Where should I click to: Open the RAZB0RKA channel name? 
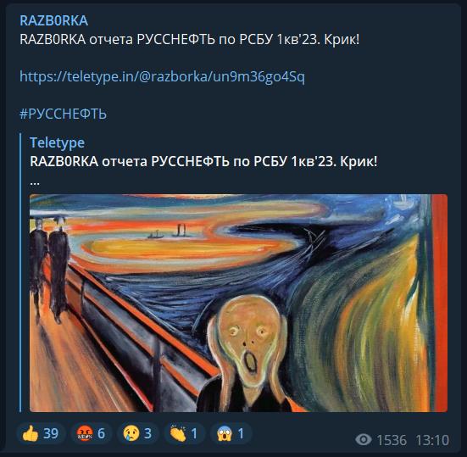pos(53,20)
